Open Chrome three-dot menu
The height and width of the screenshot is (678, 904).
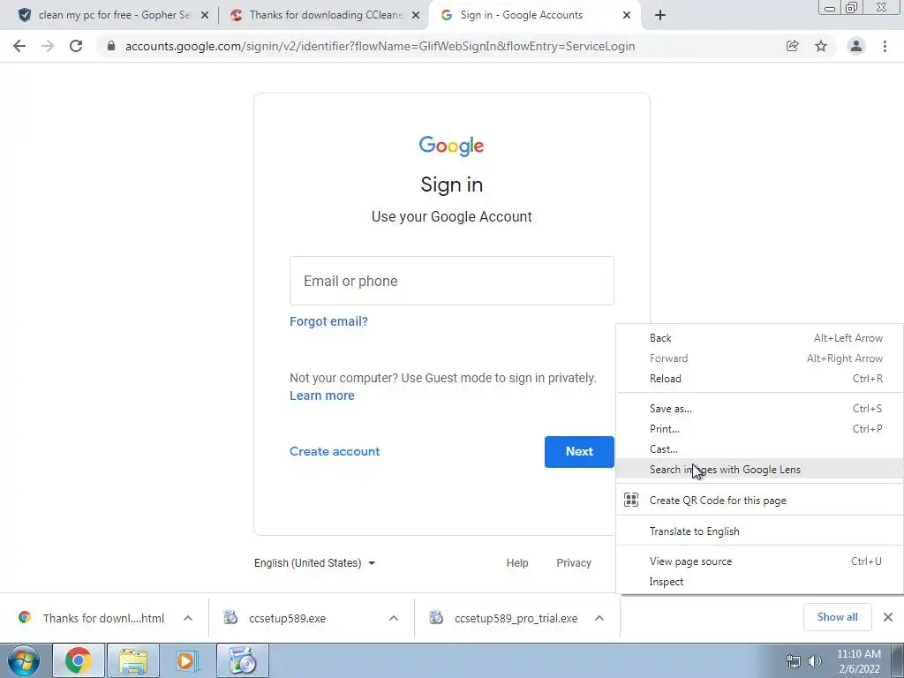pos(885,46)
